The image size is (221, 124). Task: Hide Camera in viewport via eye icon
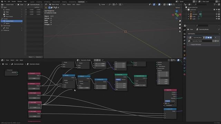pyautogui.click(x=217, y=14)
